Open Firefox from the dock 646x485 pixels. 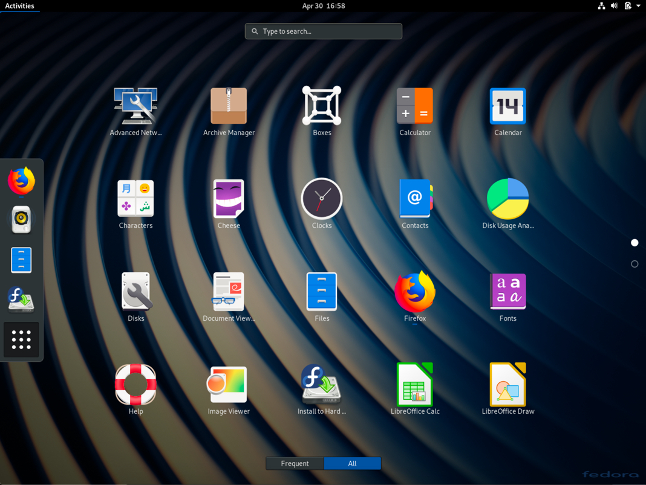[21, 181]
